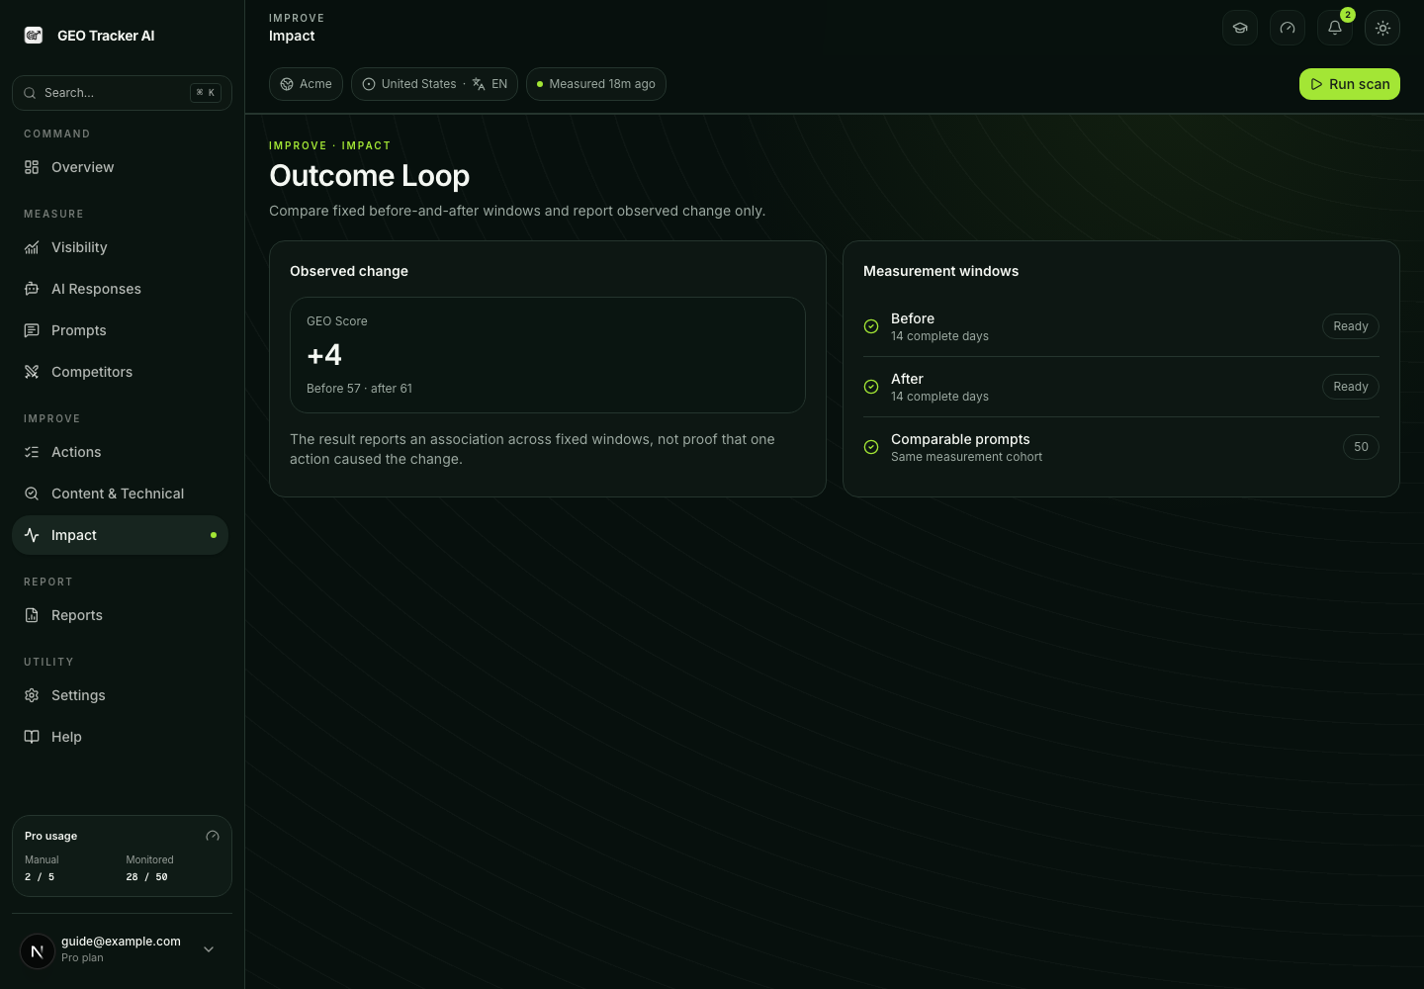Click the Ready badge in After row

click(1351, 387)
